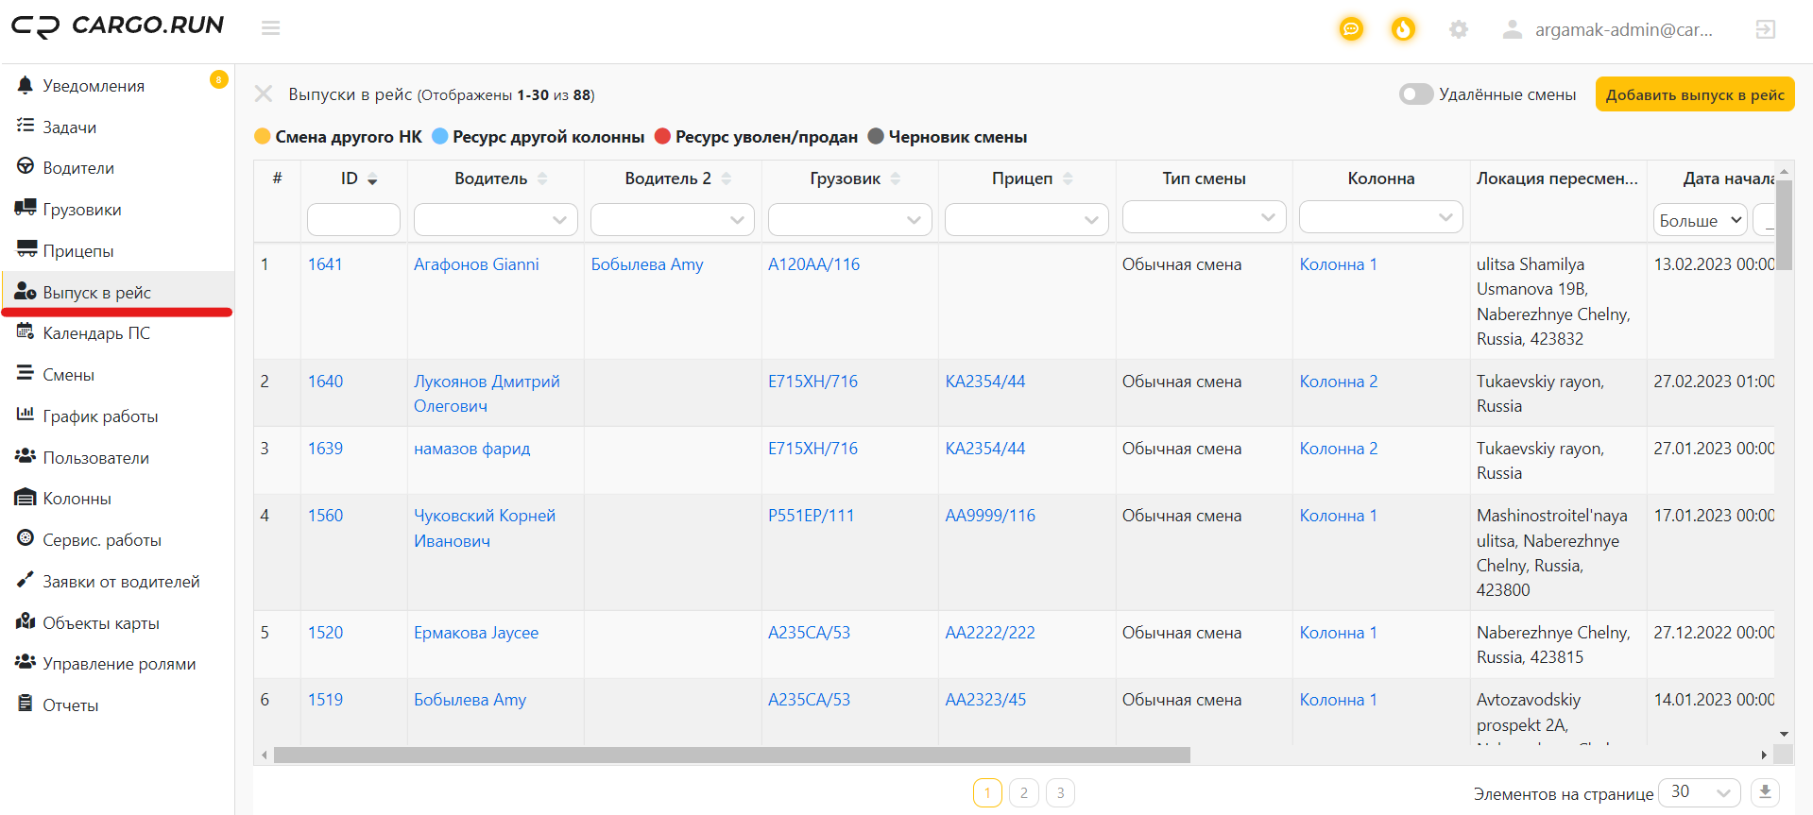This screenshot has height=815, width=1813.
Task: Open settings gear icon in top bar
Action: (1459, 29)
